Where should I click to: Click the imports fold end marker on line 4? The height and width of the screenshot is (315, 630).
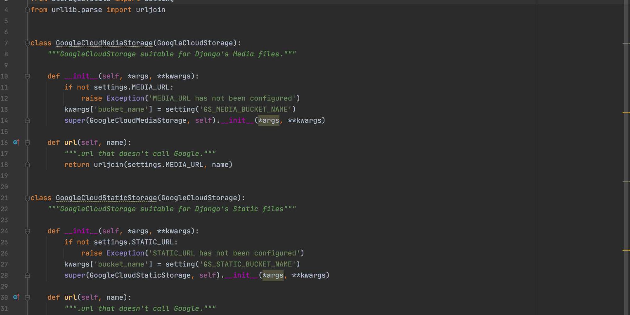click(x=27, y=10)
